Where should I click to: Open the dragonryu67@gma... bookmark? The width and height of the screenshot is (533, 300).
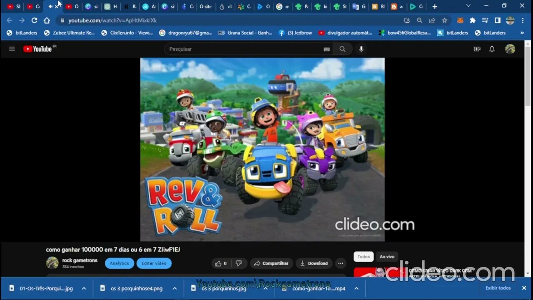(186, 33)
